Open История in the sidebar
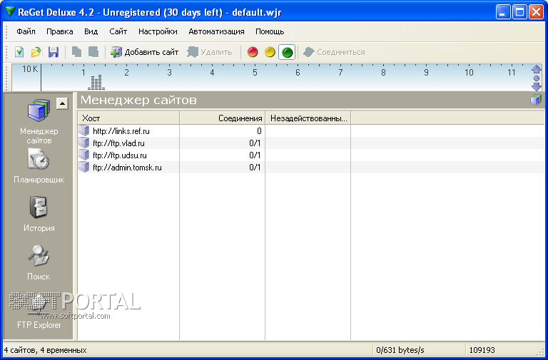The width and height of the screenshot is (548, 360). click(x=39, y=215)
